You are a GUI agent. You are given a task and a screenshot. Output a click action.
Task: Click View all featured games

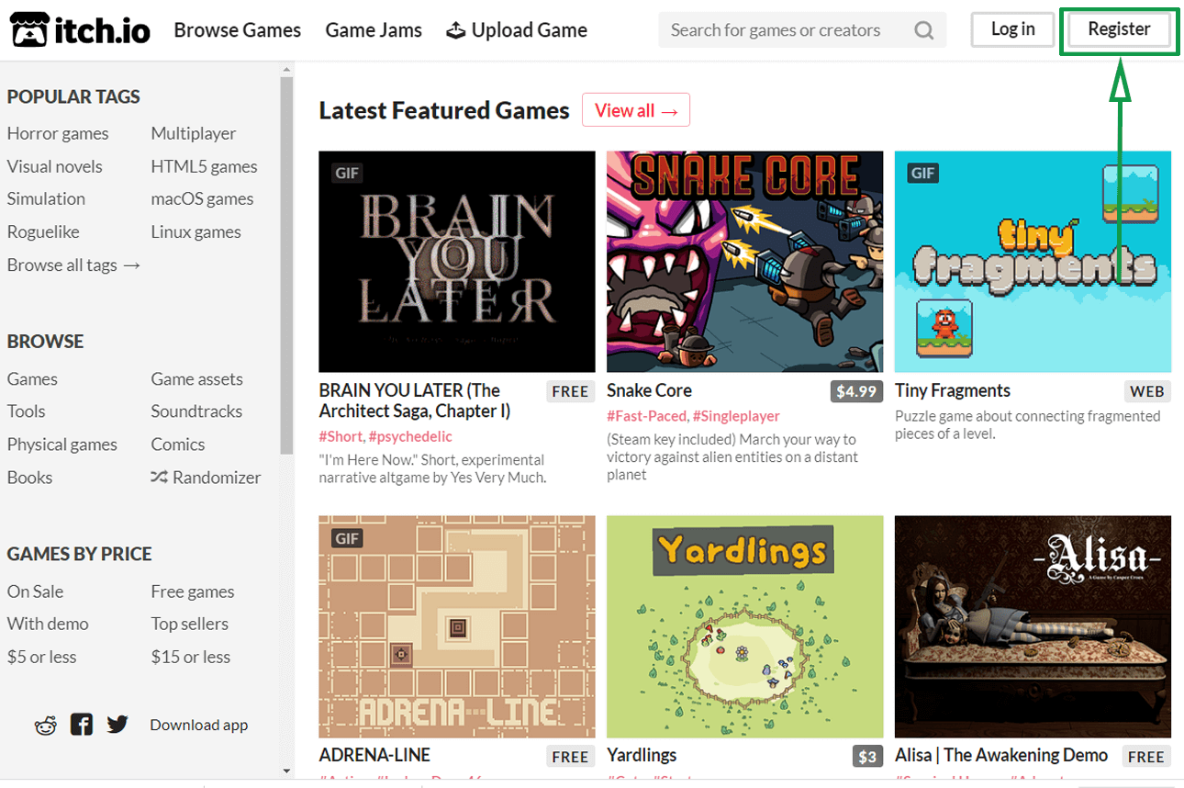point(636,110)
